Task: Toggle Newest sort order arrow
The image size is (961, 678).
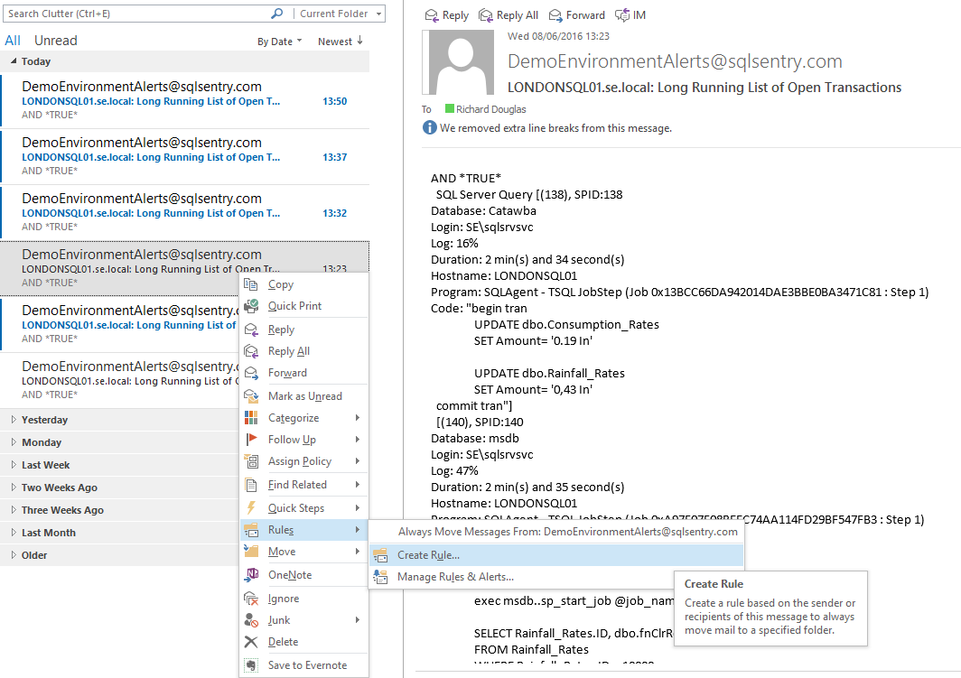Action: pos(359,41)
